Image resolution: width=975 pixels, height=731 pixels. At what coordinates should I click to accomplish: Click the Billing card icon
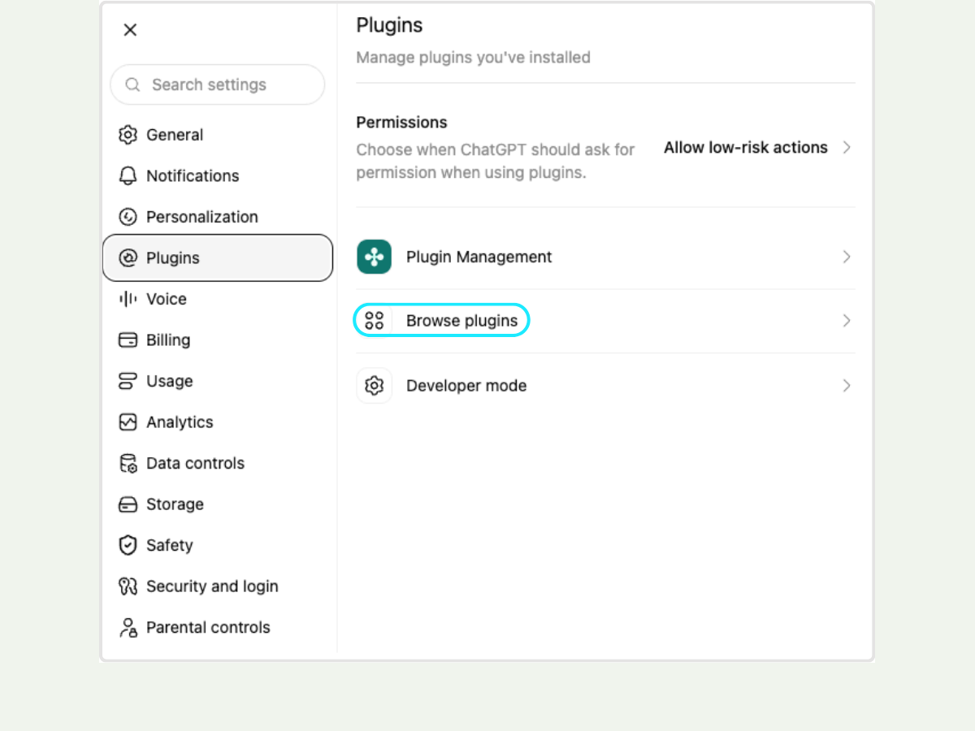coord(128,340)
